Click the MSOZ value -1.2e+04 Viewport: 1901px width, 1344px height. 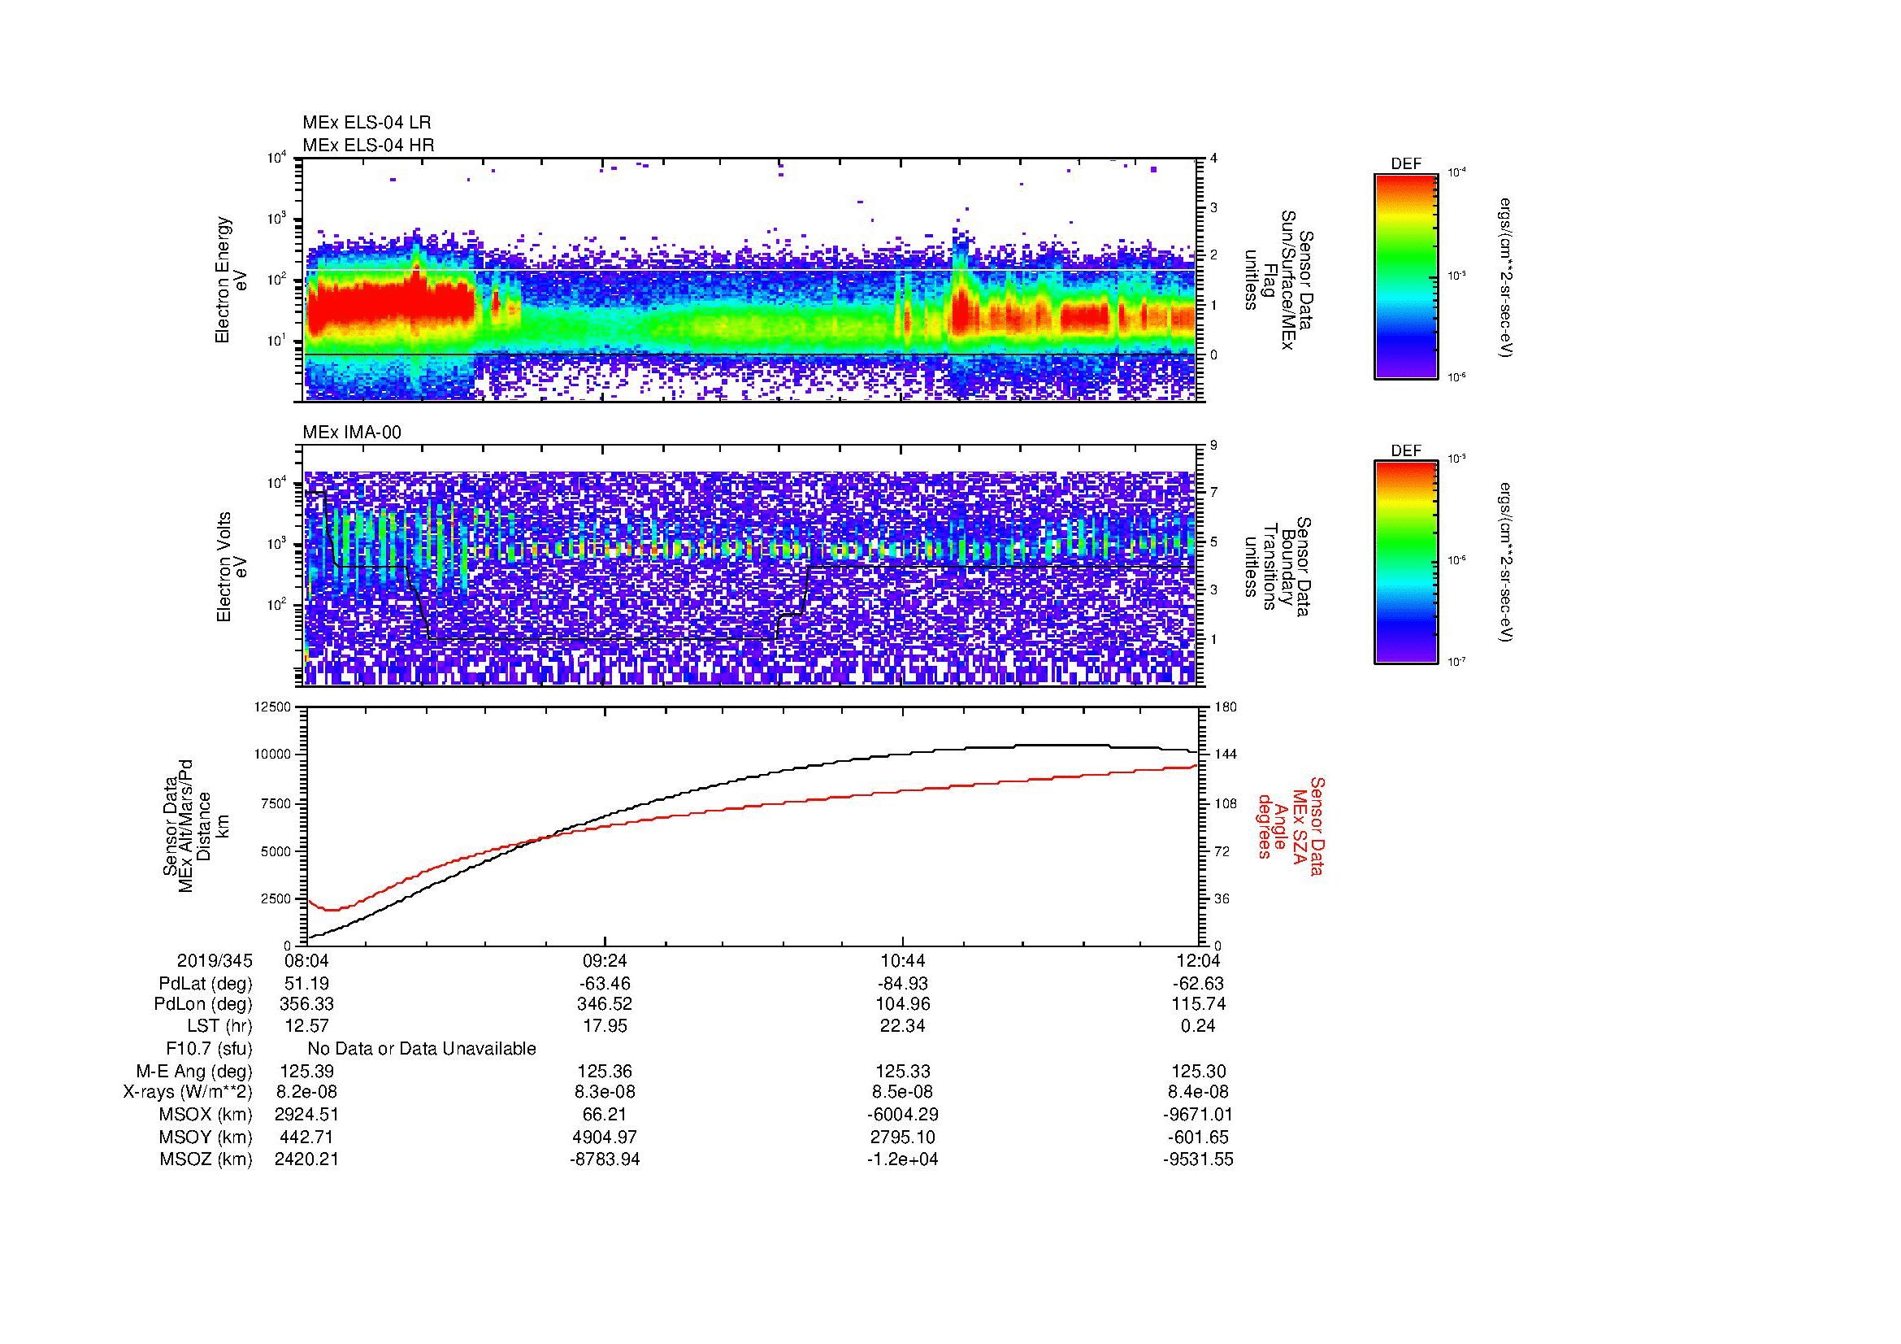pyautogui.click(x=902, y=1159)
